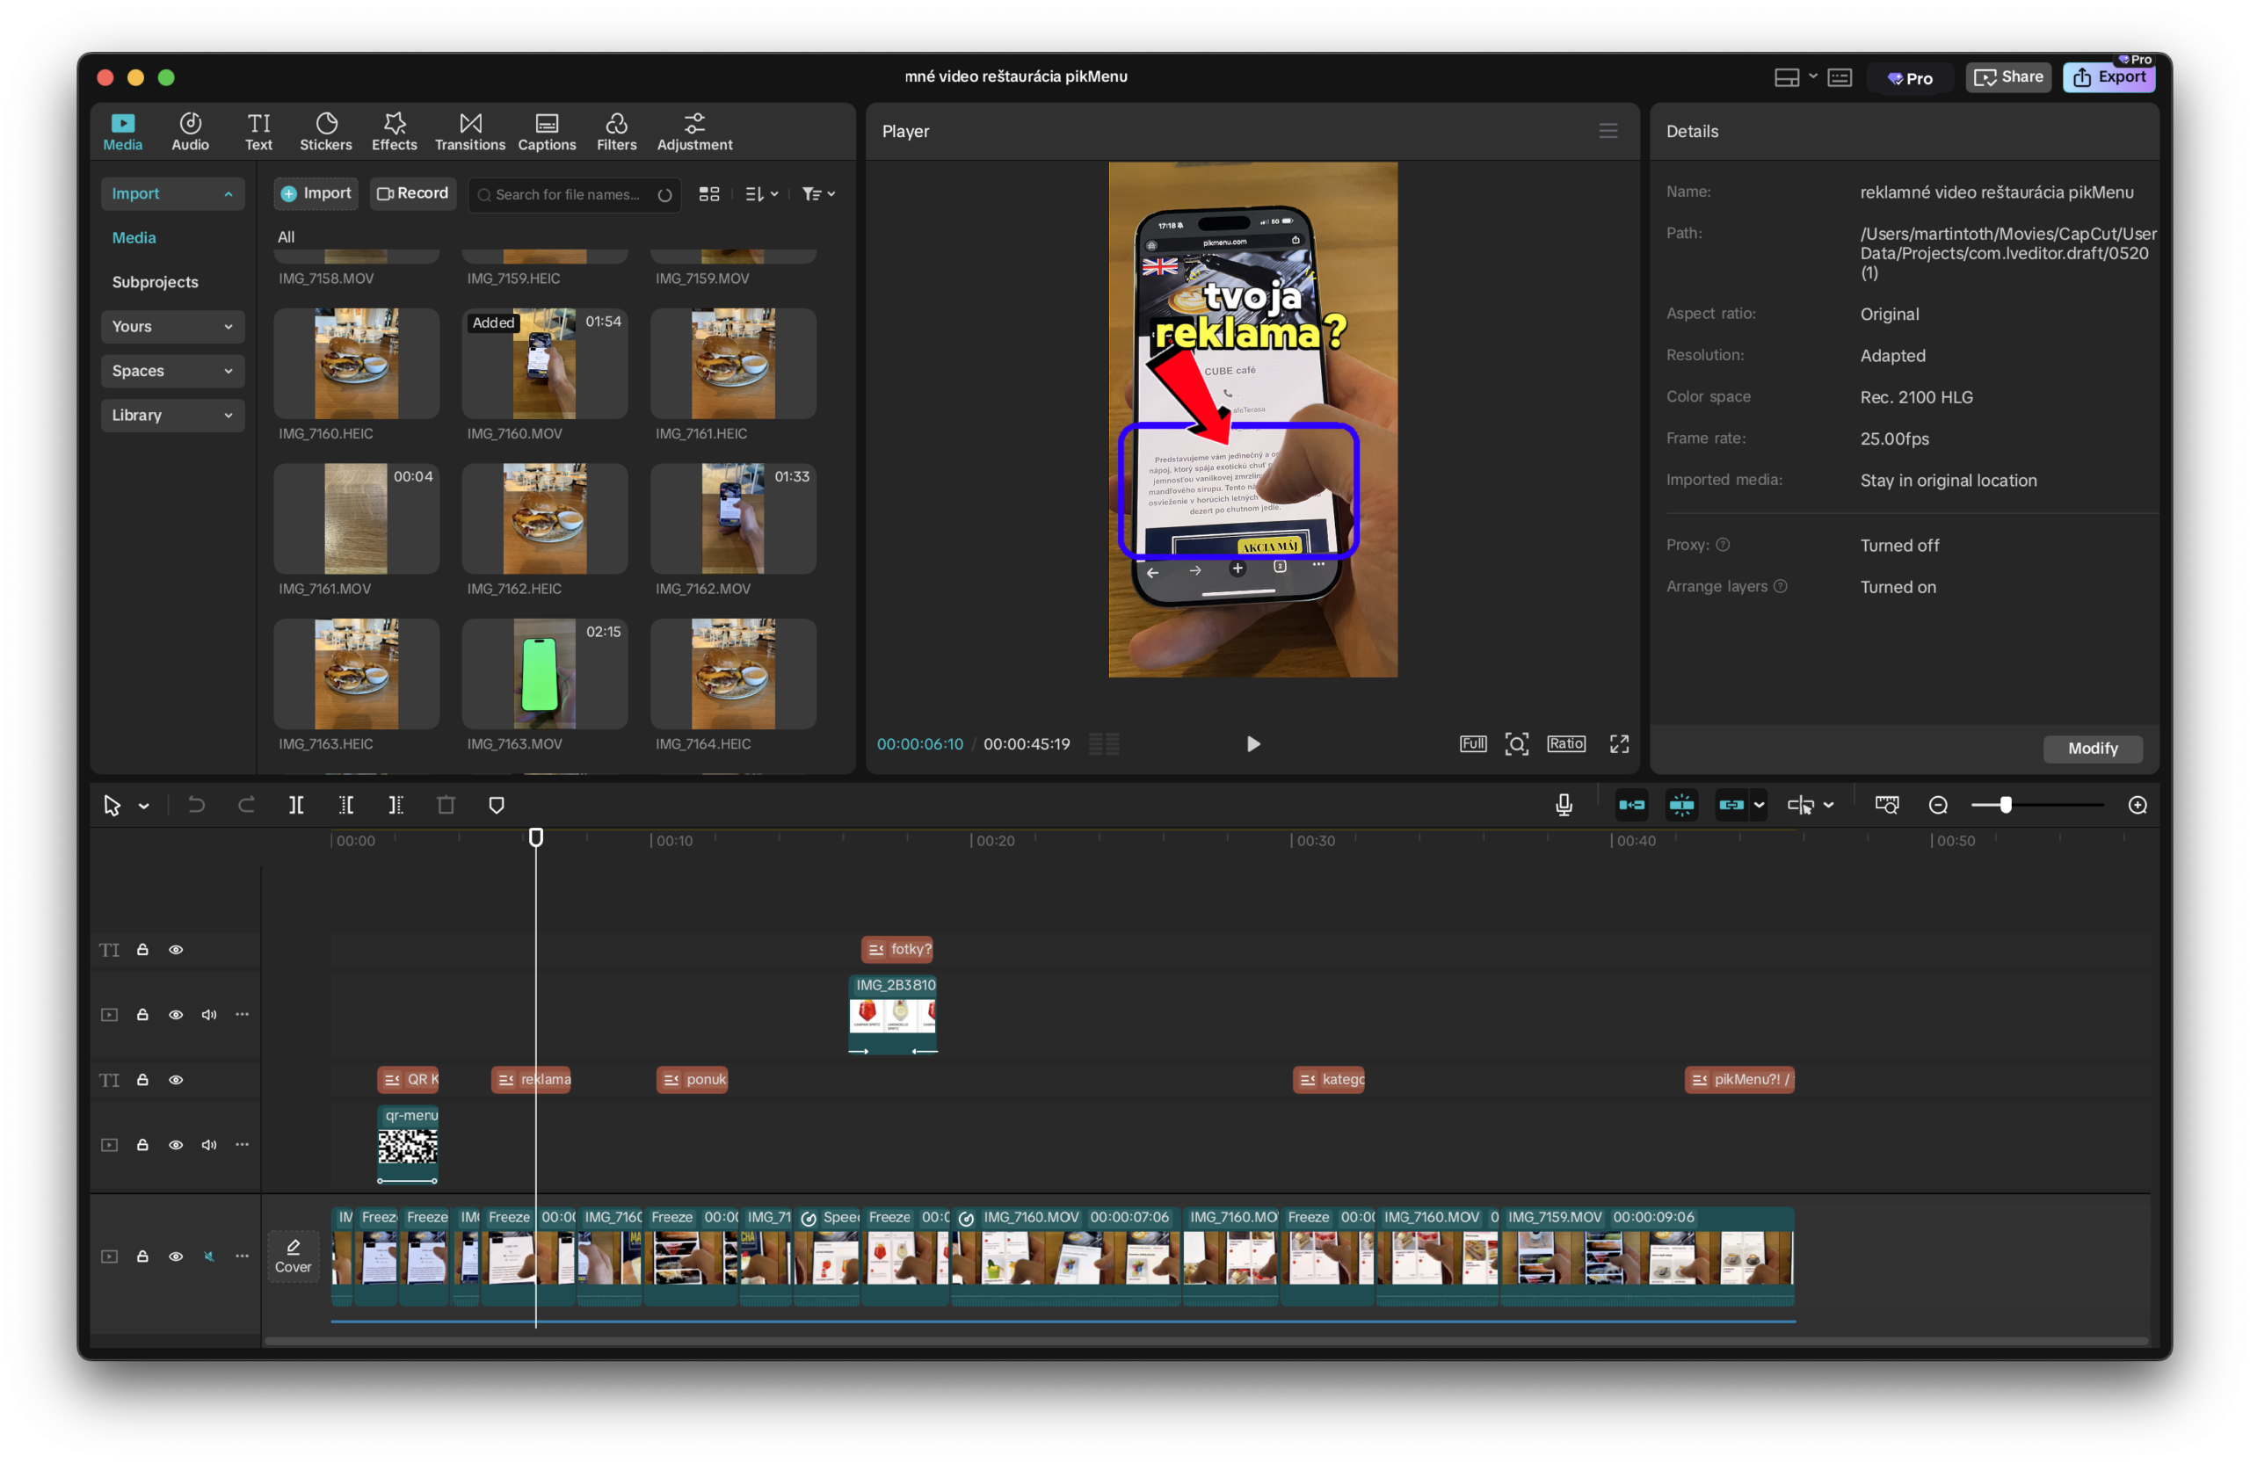Viewport: 2250px width, 1463px height.
Task: Open the keyboard shortcuts icon
Action: [x=1839, y=77]
